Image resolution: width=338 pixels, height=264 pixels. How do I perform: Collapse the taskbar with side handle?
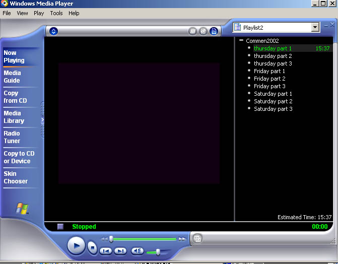click(42, 120)
